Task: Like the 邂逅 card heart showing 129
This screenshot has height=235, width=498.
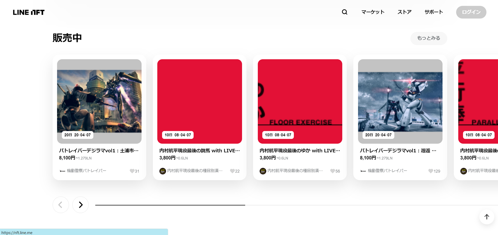Action: pos(431,171)
